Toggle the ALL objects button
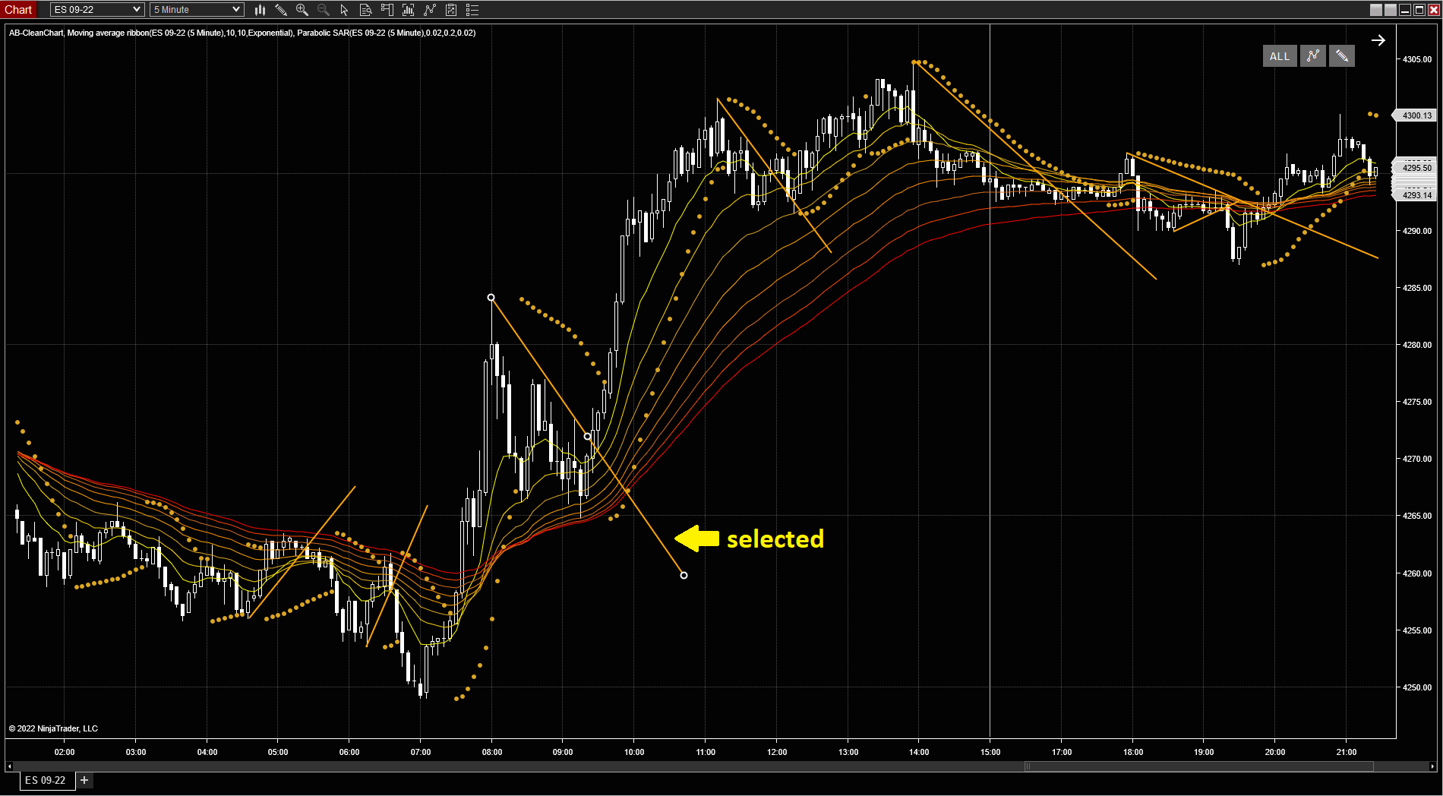Image resolution: width=1443 pixels, height=796 pixels. click(1279, 56)
